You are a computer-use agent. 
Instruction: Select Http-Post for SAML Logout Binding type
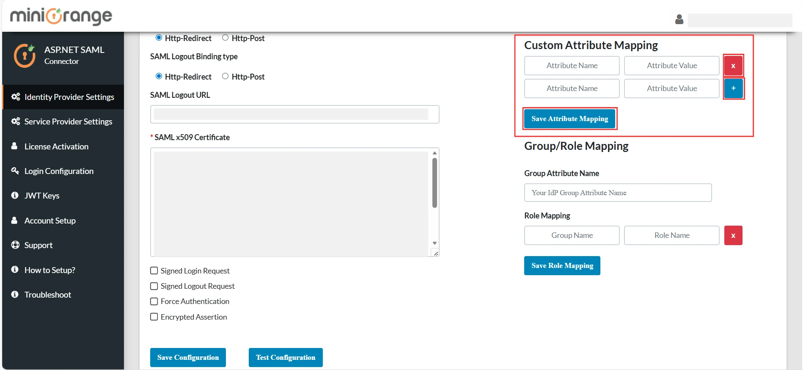tap(225, 76)
